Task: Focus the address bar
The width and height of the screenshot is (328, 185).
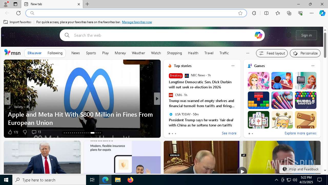Action: pyautogui.click(x=136, y=13)
